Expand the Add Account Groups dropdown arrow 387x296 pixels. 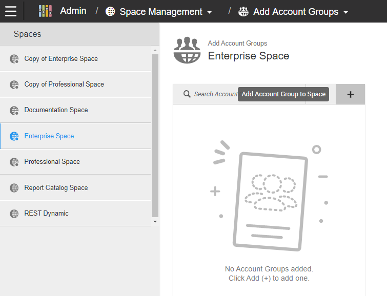tap(345, 12)
